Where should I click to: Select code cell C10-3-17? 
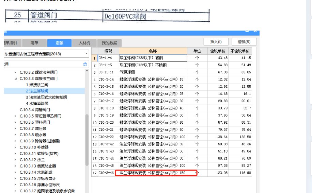(x=108, y=101)
